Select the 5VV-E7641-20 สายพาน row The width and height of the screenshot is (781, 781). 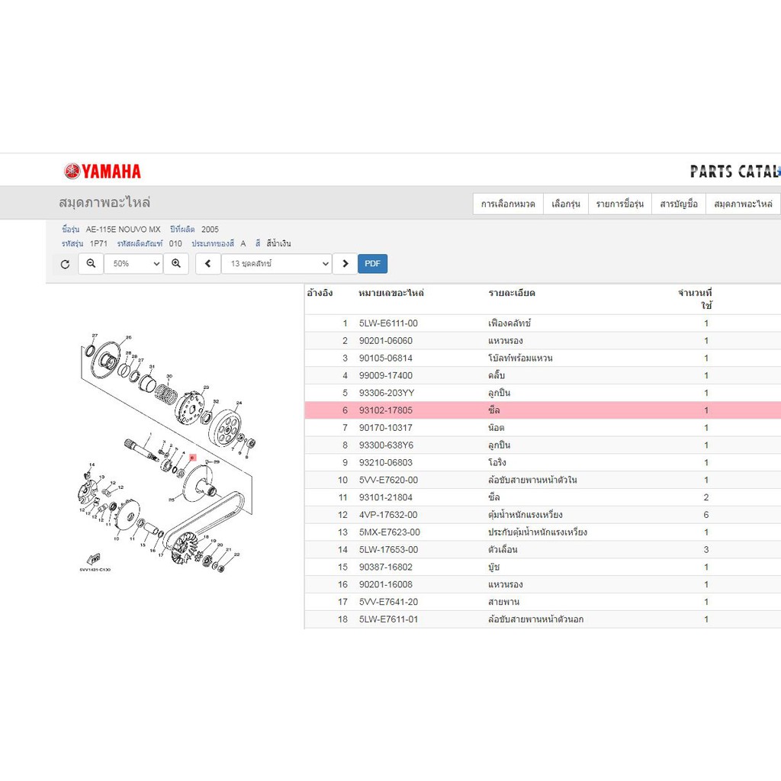(x=543, y=602)
